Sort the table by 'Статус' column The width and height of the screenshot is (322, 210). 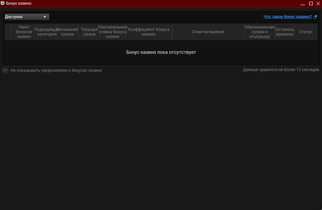tap(306, 32)
